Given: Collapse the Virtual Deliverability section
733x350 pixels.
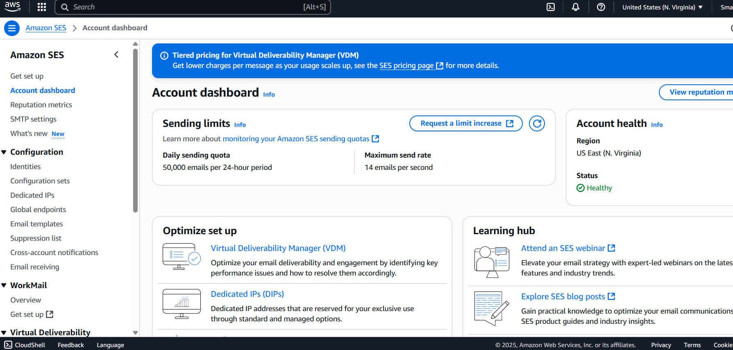Looking at the screenshot, I should [x=4, y=333].
